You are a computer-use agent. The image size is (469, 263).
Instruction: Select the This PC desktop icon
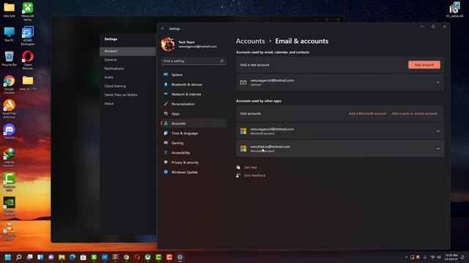tap(10, 34)
